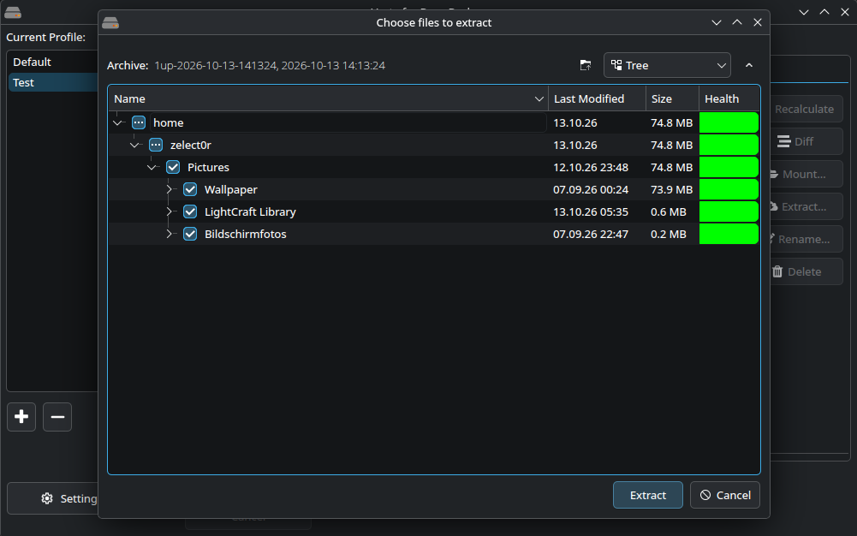Expand the Bildschirmfotos folder
Image resolution: width=857 pixels, height=536 pixels.
click(169, 235)
